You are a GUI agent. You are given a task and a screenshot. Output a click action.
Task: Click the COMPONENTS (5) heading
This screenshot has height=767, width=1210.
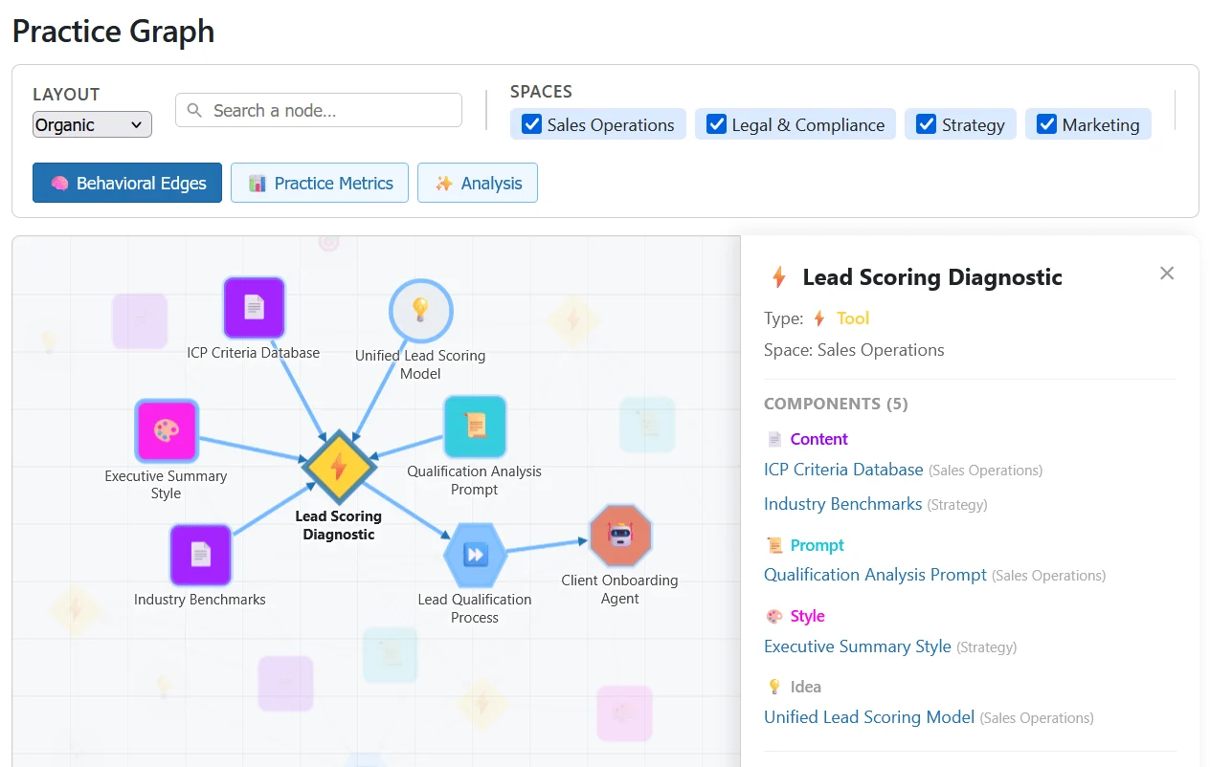[x=836, y=404]
